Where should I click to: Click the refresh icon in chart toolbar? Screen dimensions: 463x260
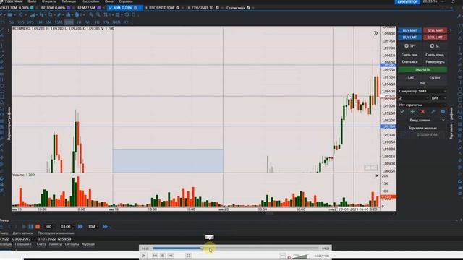point(127,14)
